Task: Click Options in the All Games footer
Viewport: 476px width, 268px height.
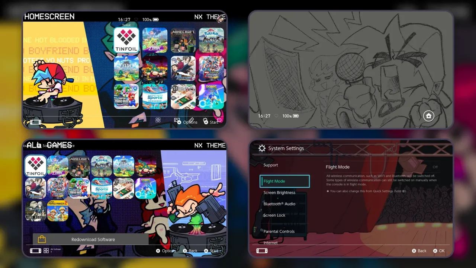Action: (166, 251)
